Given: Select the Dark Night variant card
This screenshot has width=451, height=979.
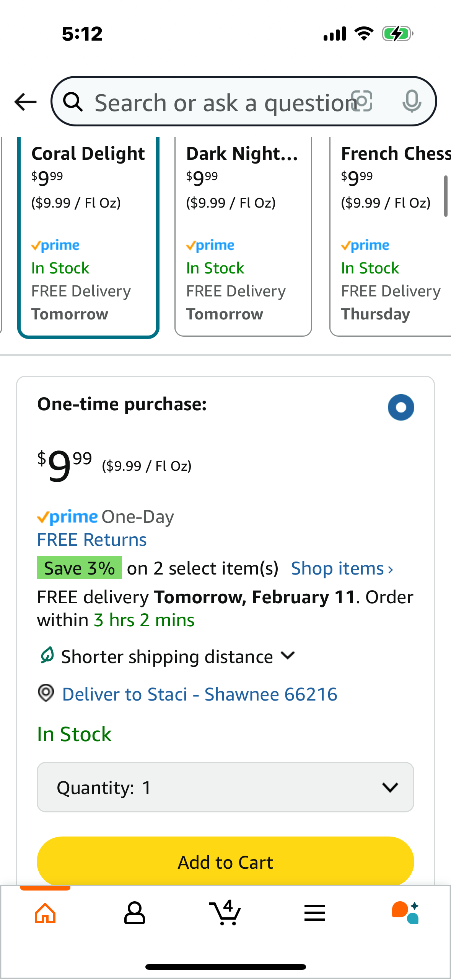Looking at the screenshot, I should click(243, 236).
